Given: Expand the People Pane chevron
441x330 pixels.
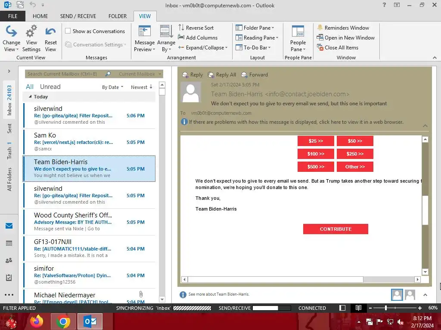Looking at the screenshot, I should [425, 295].
